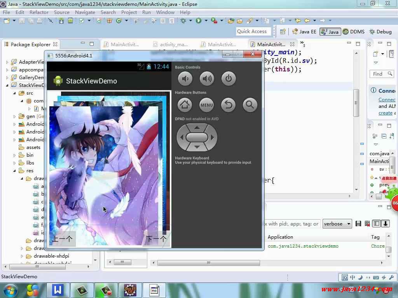
Task: Minimize the Package Explorer view
Action: tap(83, 43)
